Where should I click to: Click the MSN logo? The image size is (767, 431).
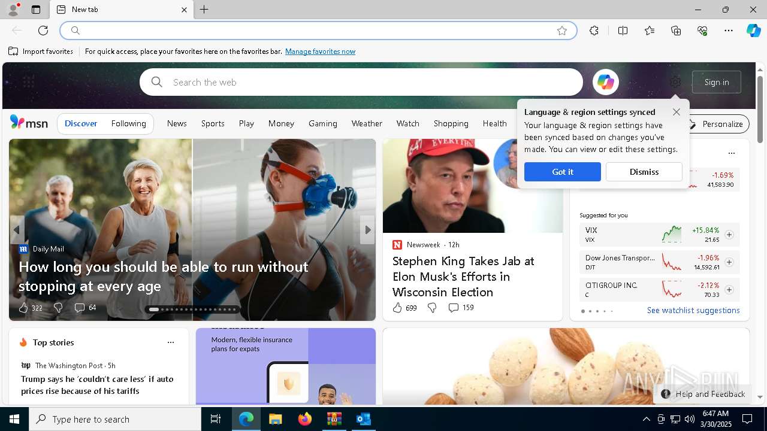click(29, 123)
